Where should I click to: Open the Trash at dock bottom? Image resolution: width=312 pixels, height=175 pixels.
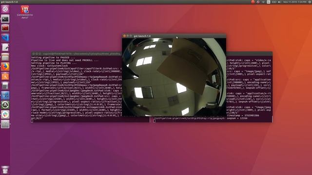pyautogui.click(x=5, y=170)
